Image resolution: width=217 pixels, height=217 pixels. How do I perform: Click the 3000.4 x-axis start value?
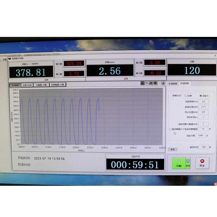[x=21, y=147]
